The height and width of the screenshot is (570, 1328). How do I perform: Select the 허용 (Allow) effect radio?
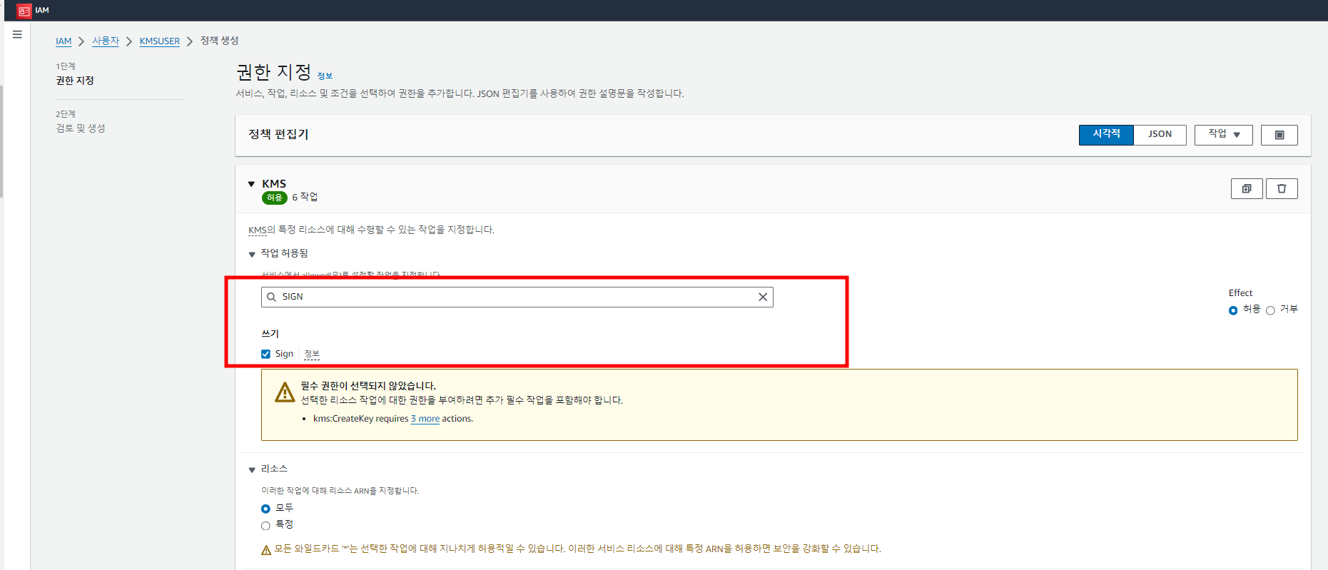pyautogui.click(x=1233, y=310)
